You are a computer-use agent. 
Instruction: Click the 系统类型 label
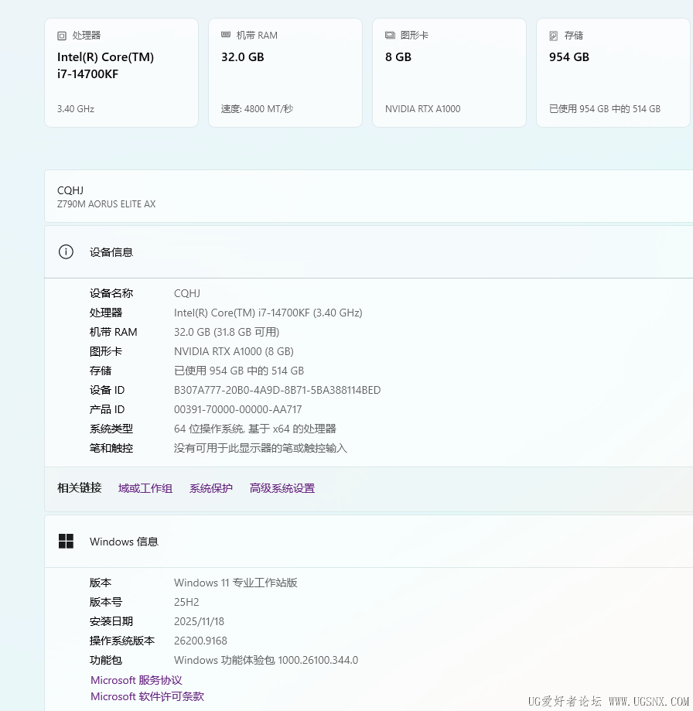(x=111, y=429)
